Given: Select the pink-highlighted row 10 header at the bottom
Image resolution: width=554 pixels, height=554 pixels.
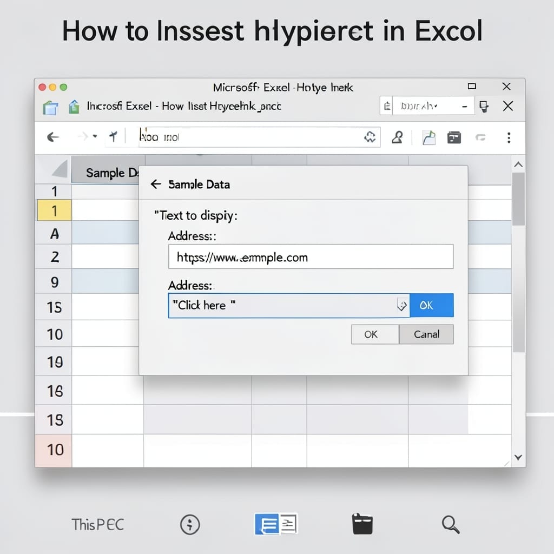Looking at the screenshot, I should [x=54, y=450].
